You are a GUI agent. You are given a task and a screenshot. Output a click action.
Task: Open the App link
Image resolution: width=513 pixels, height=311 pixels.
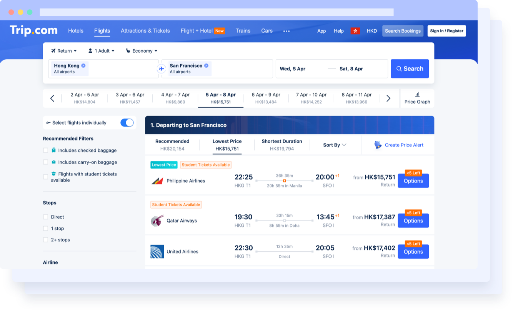(321, 31)
